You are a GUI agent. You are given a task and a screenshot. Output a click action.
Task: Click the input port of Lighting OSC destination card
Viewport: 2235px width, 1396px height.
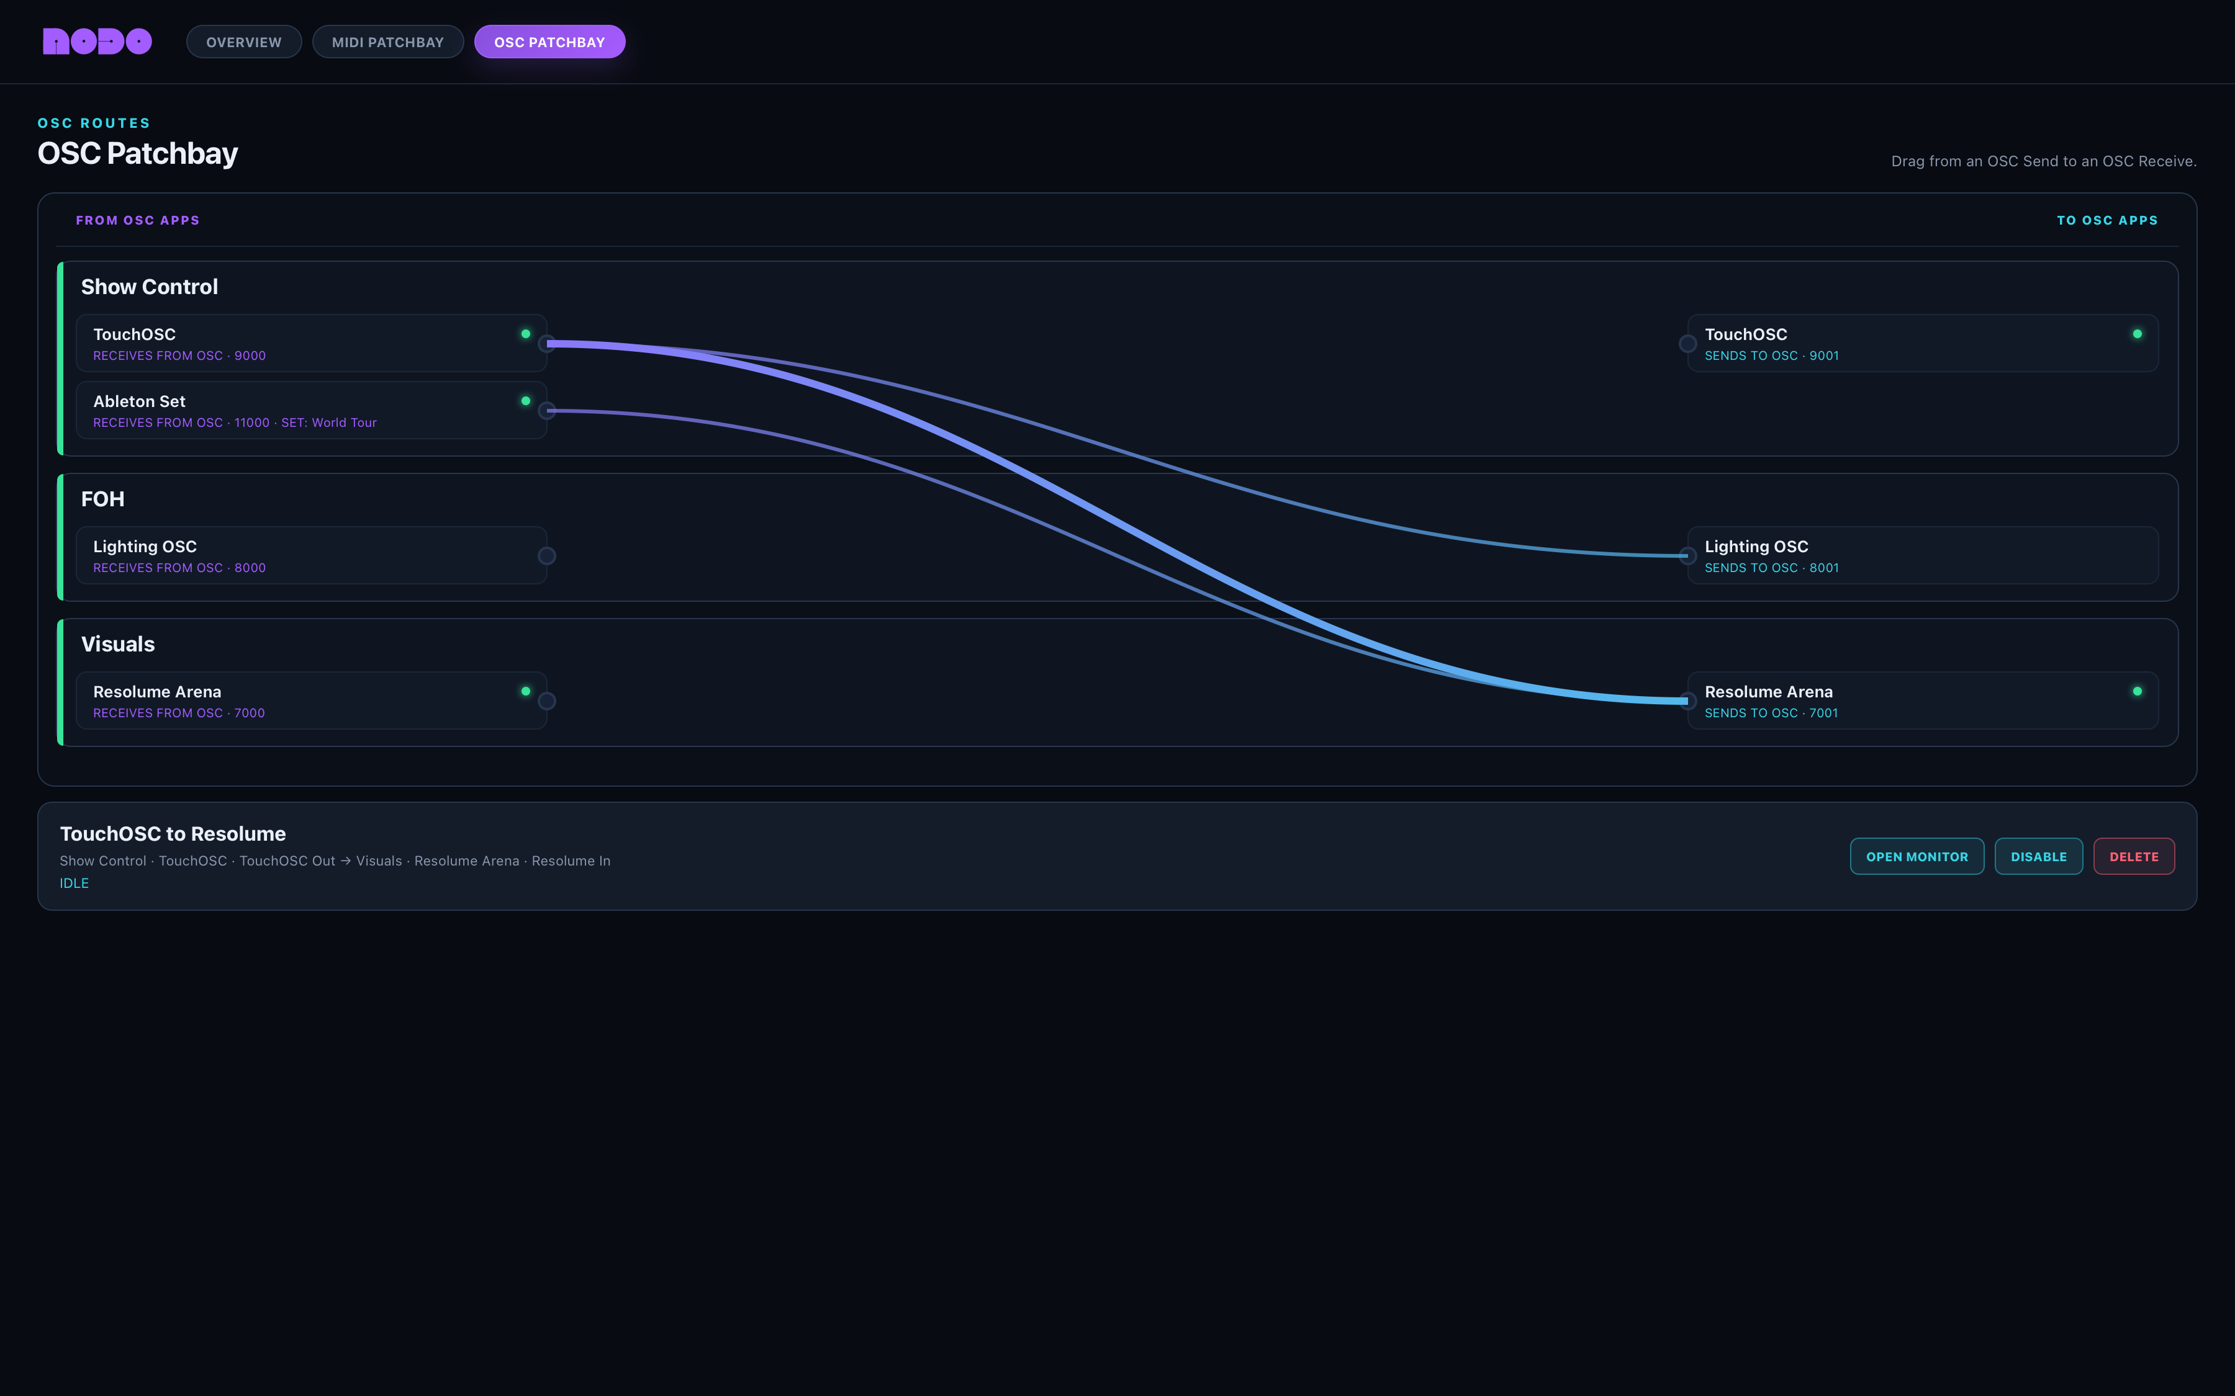[1687, 556]
